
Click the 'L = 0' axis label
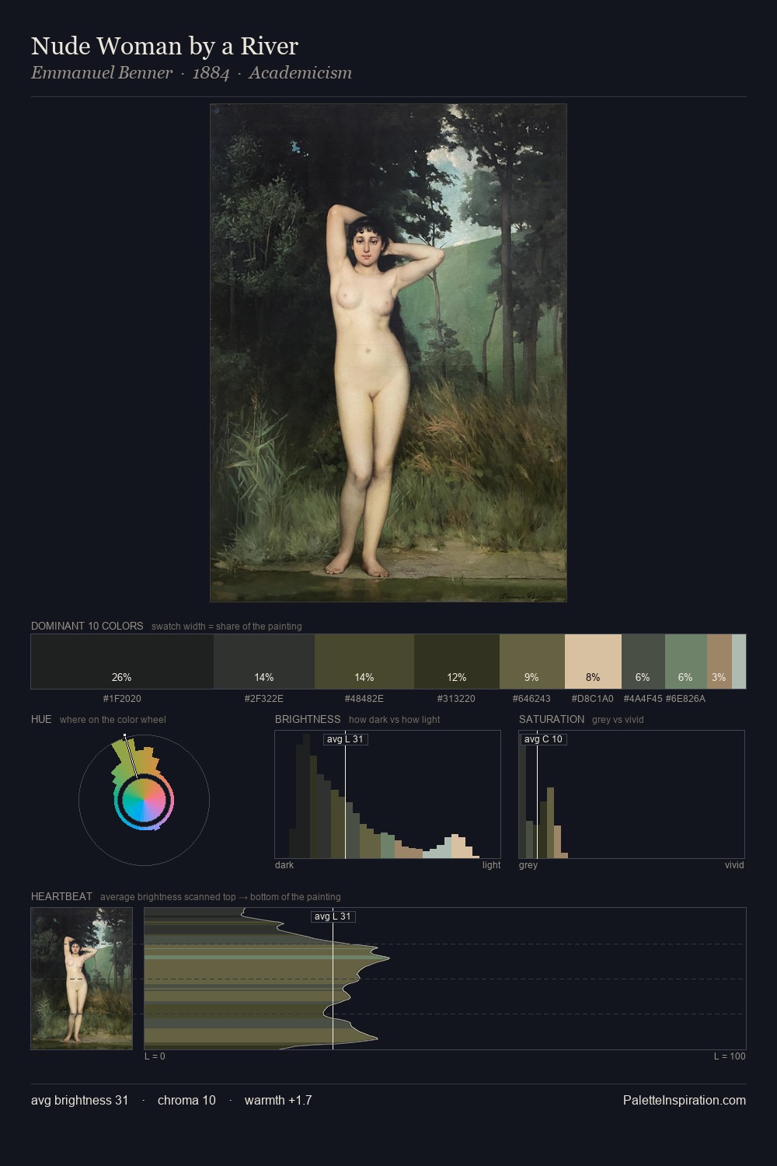tap(155, 1056)
